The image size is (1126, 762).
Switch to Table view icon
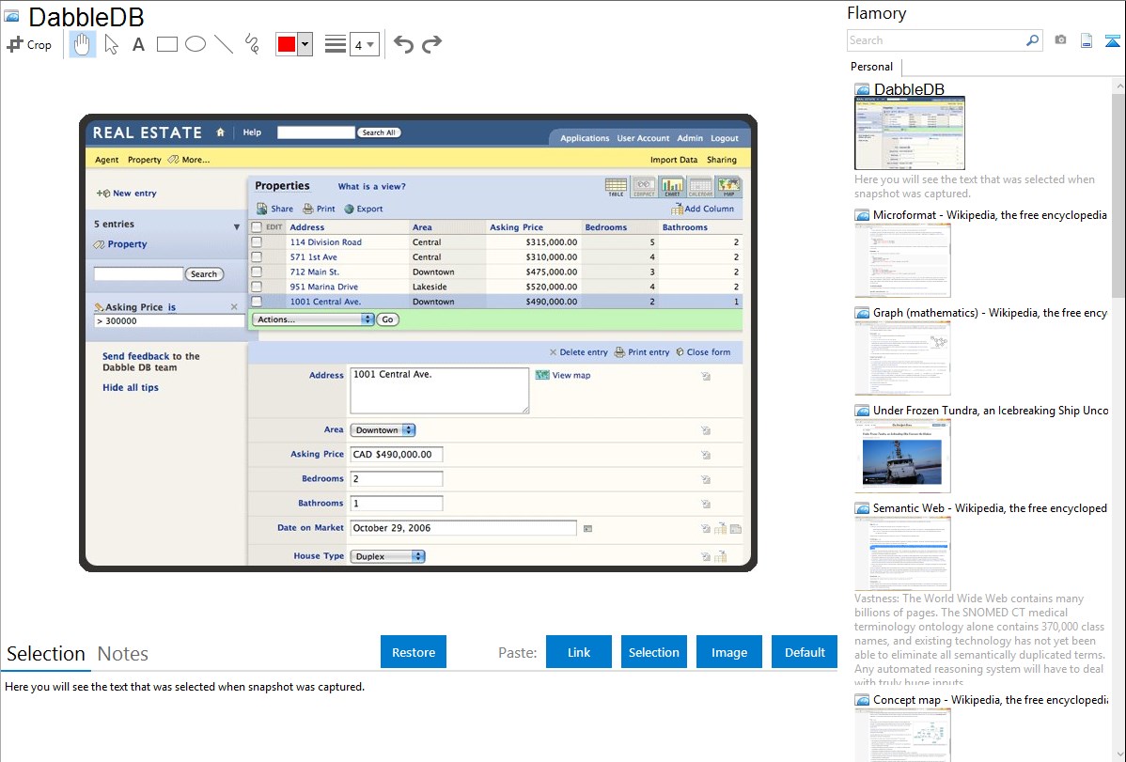coord(616,187)
